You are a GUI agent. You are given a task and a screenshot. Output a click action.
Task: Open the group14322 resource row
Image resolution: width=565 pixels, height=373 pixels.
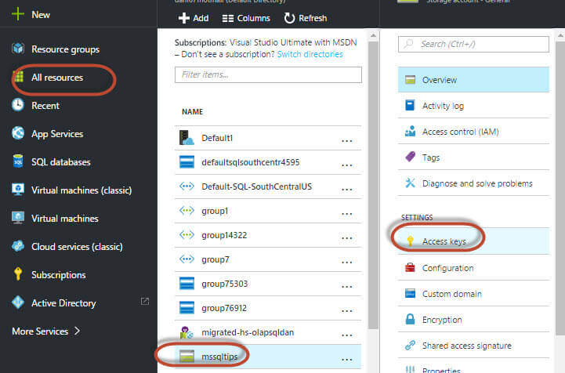click(x=268, y=235)
